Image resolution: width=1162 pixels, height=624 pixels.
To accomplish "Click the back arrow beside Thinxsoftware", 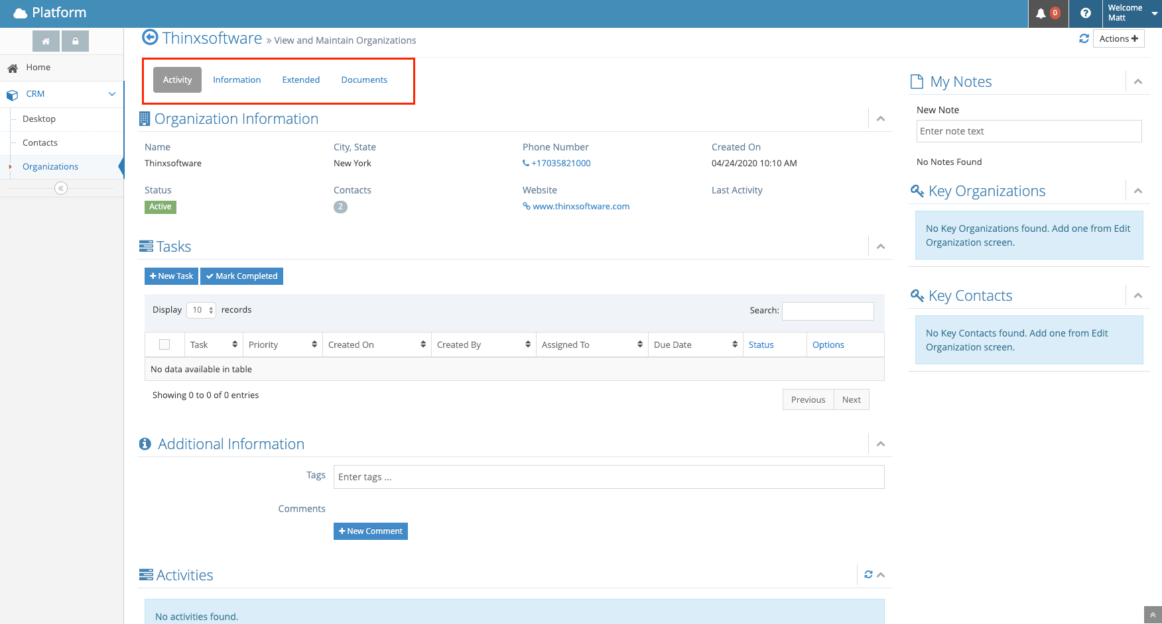I will click(x=151, y=38).
